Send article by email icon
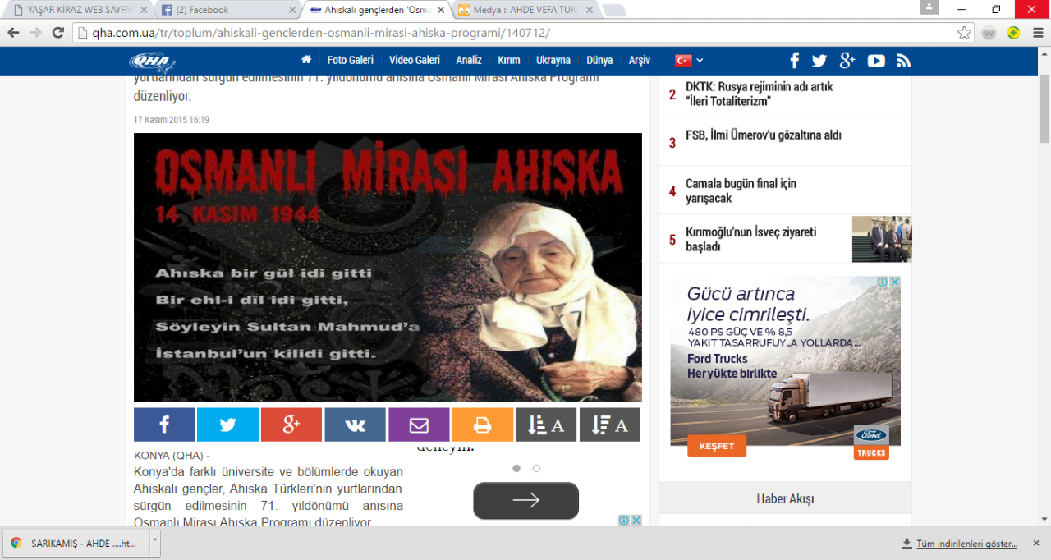This screenshot has height=560, width=1051. click(419, 425)
